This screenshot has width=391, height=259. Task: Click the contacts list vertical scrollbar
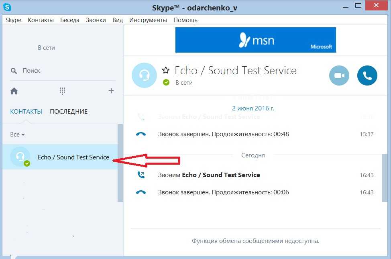click(120, 163)
